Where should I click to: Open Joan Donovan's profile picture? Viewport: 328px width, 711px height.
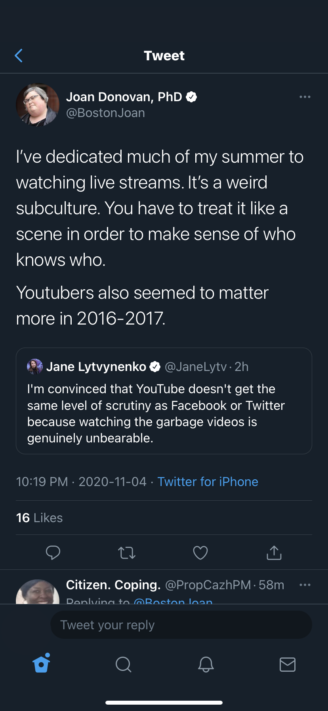click(x=38, y=105)
